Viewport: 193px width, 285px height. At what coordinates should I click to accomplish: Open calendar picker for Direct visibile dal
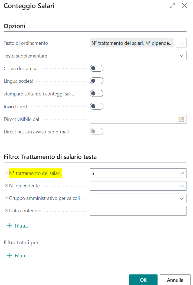pyautogui.click(x=181, y=119)
